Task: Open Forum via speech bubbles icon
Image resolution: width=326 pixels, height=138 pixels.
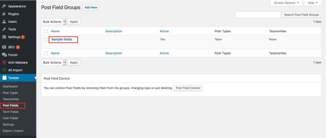Action: click(x=4, y=55)
